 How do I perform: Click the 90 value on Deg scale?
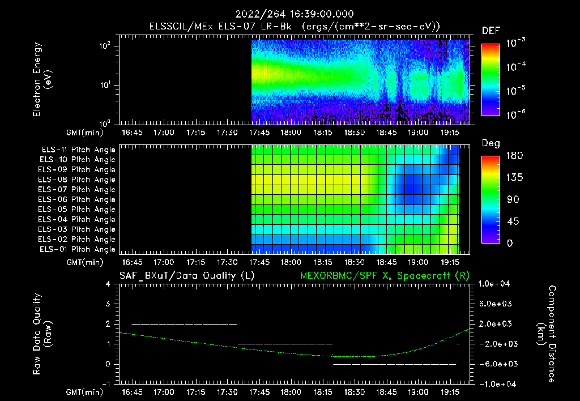click(513, 200)
